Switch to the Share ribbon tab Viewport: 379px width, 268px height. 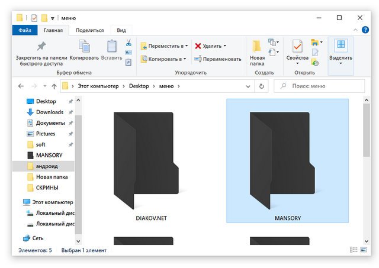(x=89, y=30)
